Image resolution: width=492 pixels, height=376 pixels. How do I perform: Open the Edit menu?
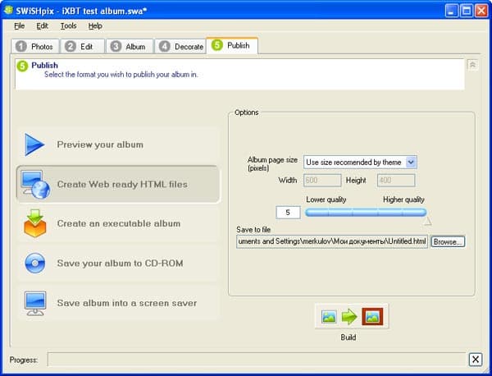42,25
